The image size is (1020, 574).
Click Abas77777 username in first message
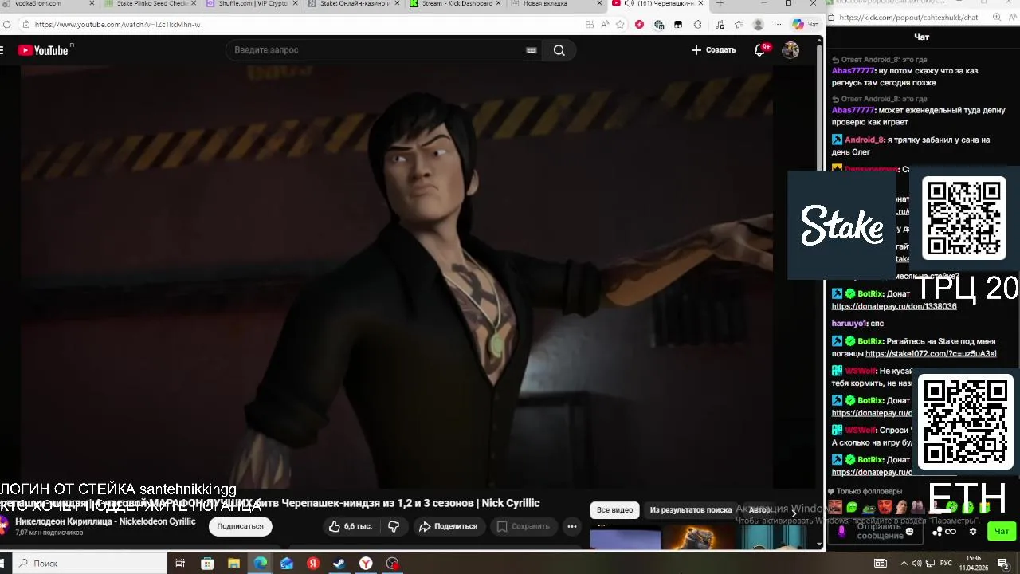point(853,71)
